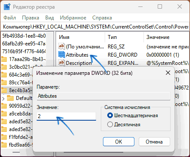Minimize the Registry Editor window
This screenshot has width=190, height=157.
(x=140, y=6)
